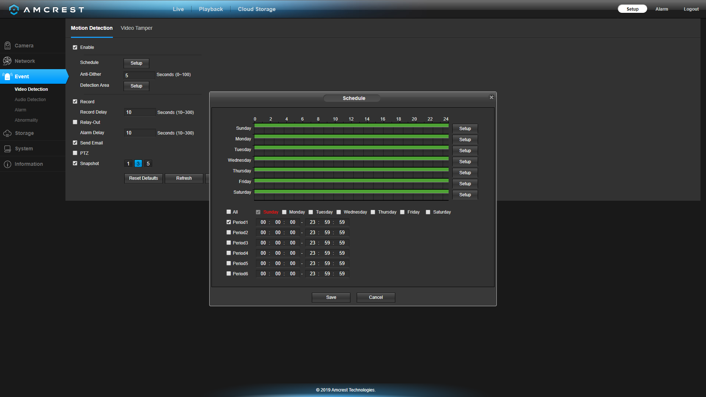Check the All days checkbox
Image resolution: width=706 pixels, height=397 pixels.
point(229,212)
